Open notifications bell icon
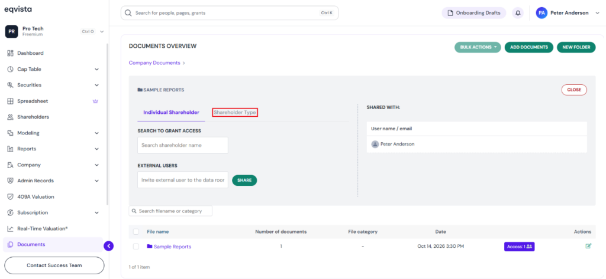Viewport: 606px width, 279px height. tap(518, 13)
